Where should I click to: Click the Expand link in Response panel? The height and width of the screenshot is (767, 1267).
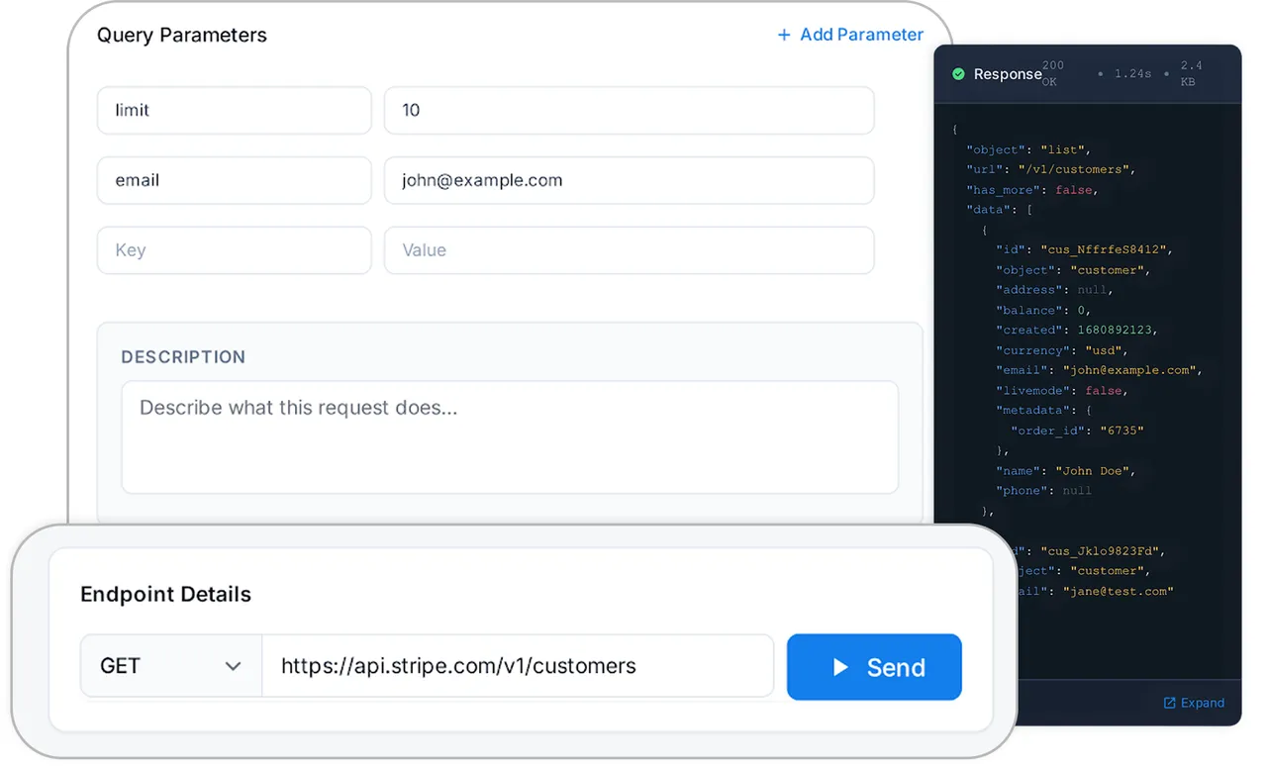click(1194, 703)
